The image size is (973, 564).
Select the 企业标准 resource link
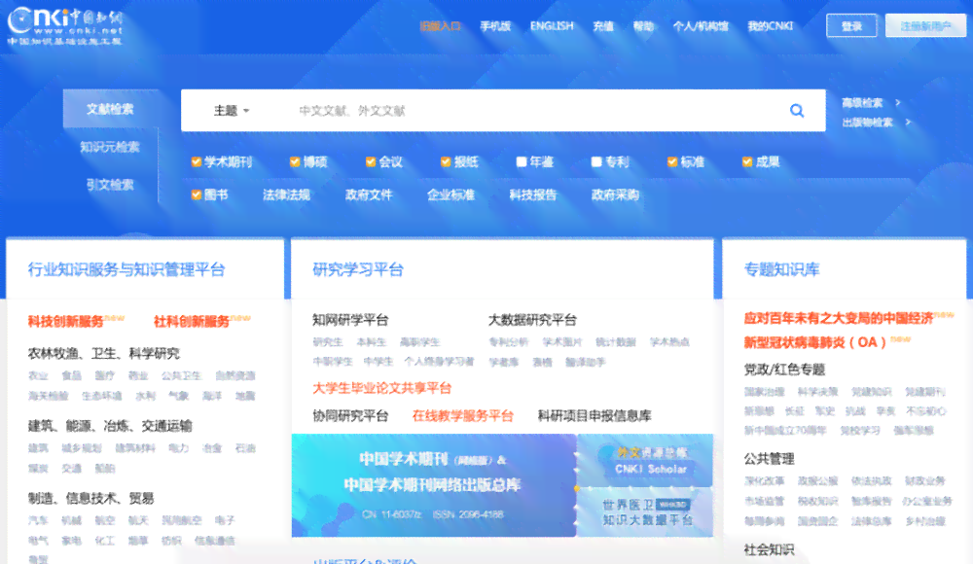coord(450,194)
